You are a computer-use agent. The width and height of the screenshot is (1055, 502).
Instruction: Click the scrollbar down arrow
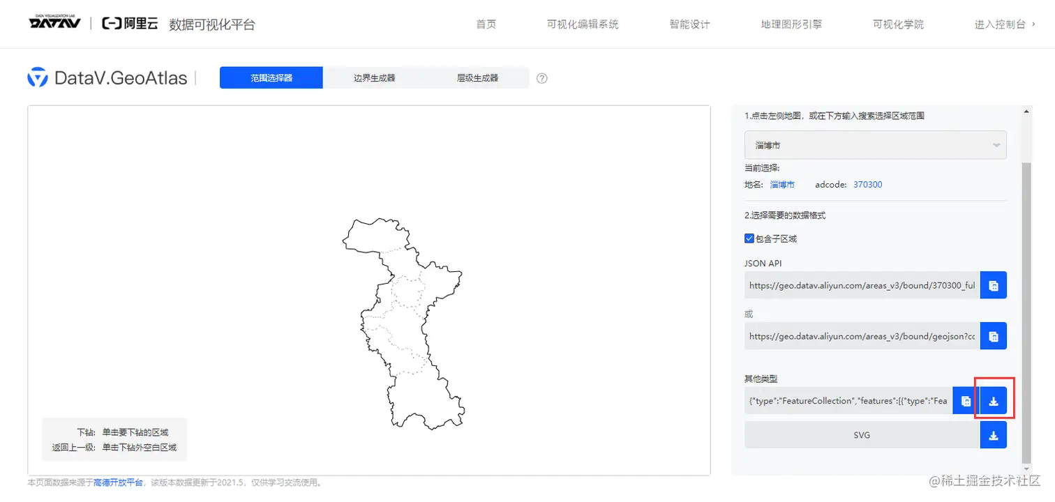pos(1026,469)
